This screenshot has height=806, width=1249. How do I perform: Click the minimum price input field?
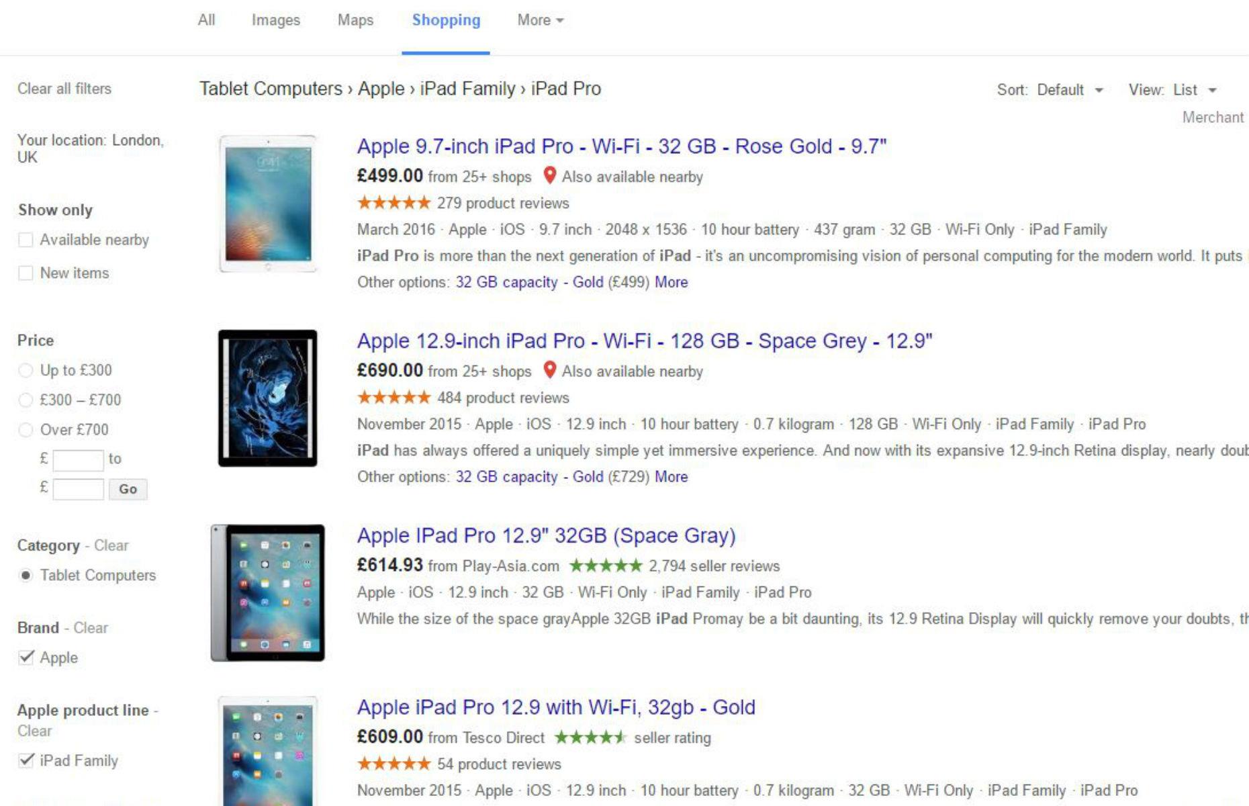(78, 460)
